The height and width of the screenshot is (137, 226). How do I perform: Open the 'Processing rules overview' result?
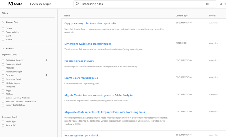80,61
